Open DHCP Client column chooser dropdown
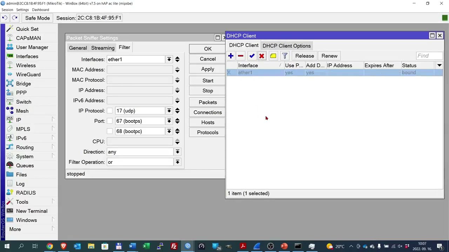 tap(439, 65)
